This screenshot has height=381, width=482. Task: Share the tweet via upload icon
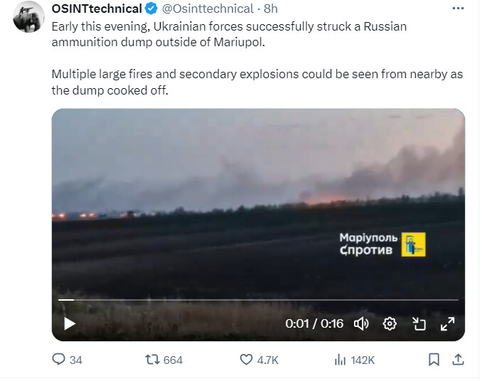point(458,359)
